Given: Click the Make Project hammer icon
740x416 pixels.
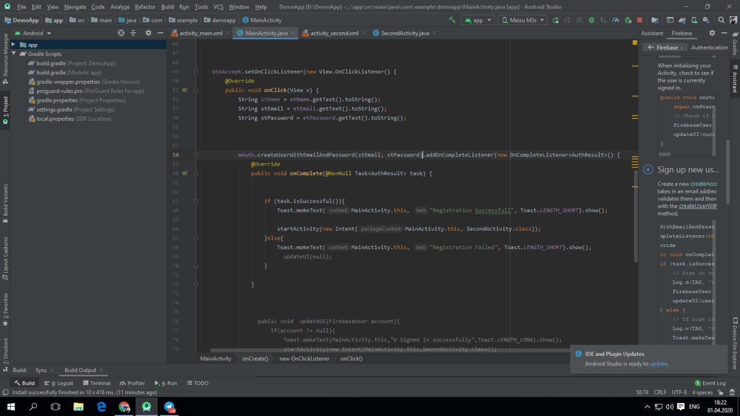Looking at the screenshot, I should pyautogui.click(x=452, y=20).
